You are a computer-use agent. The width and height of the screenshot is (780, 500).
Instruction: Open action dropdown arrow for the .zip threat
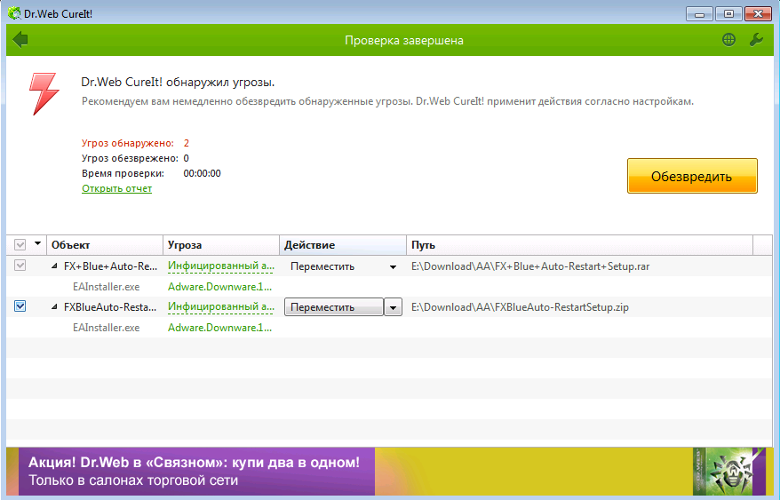pyautogui.click(x=393, y=307)
